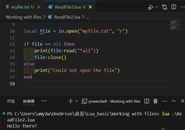Click the Lua icon in ReadFile2.lua tab
Screen dimensions: 185x130
click(51, 7)
